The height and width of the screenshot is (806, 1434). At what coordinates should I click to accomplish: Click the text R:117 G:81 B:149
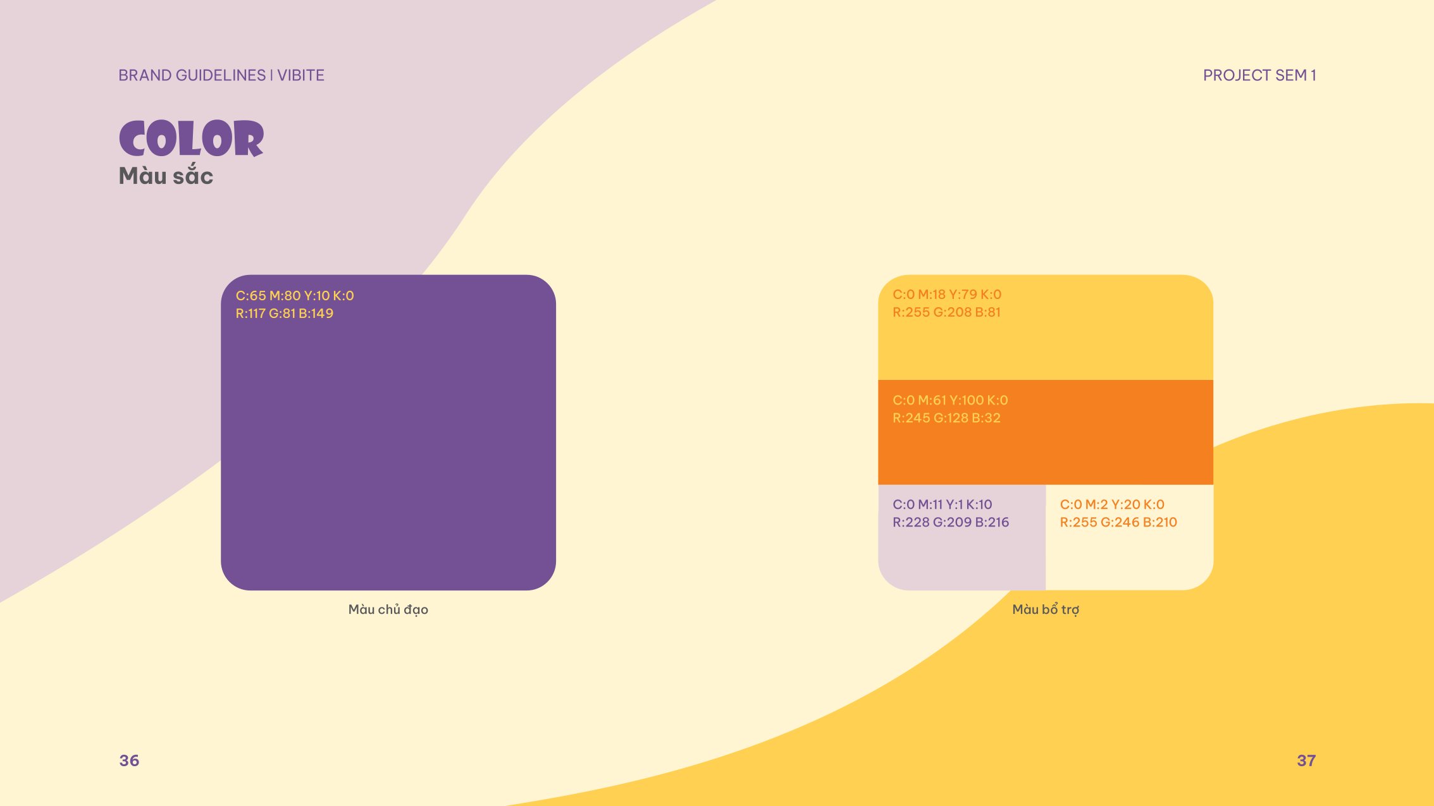285,313
